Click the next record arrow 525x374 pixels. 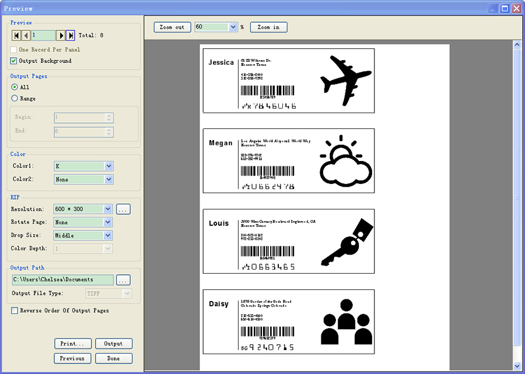tap(61, 36)
